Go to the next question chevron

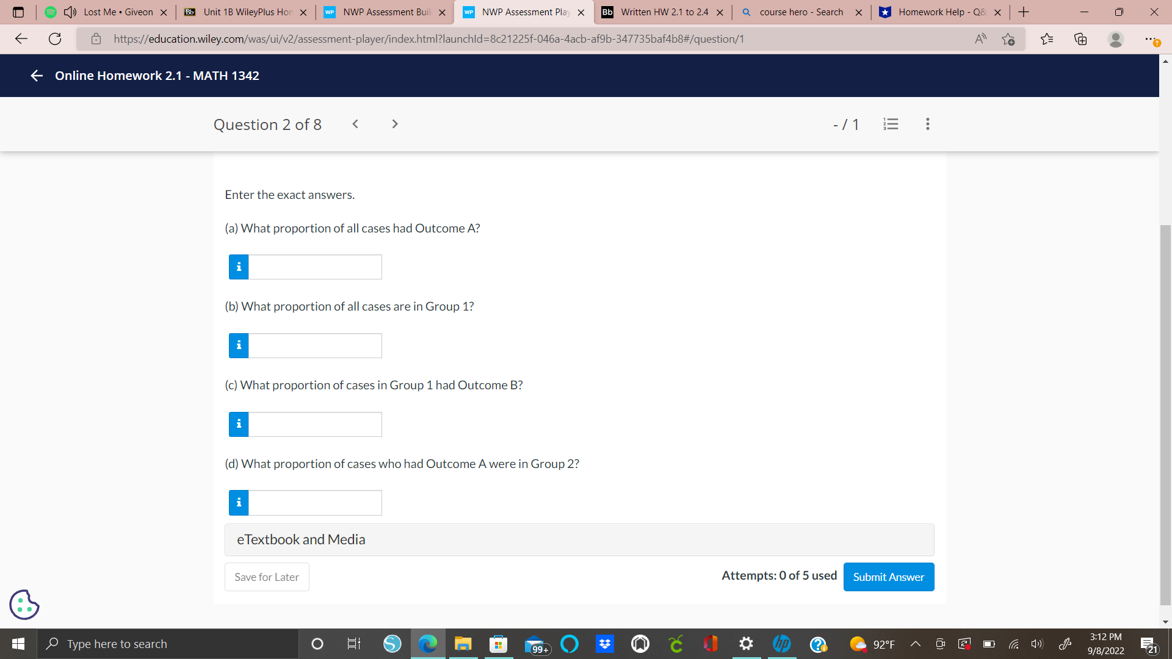click(x=395, y=124)
